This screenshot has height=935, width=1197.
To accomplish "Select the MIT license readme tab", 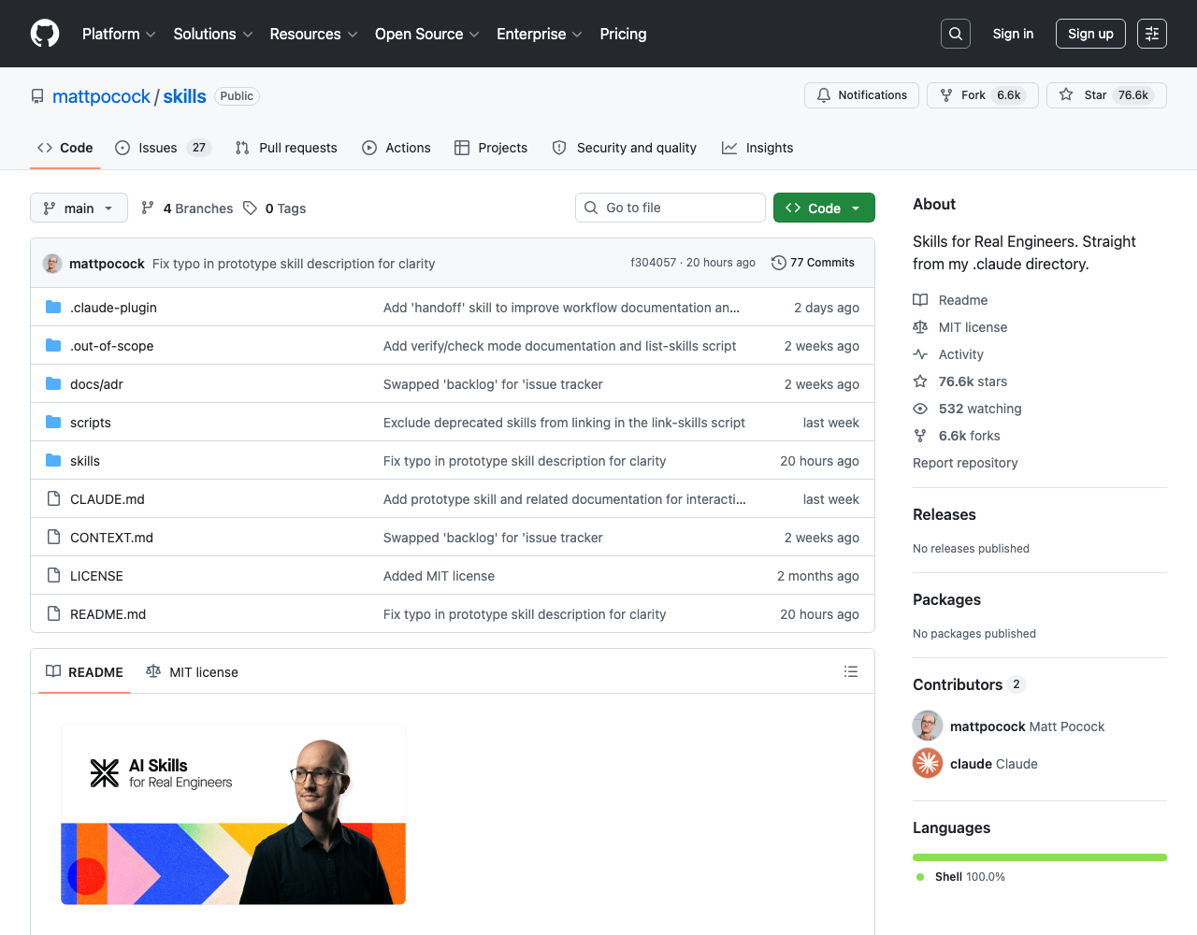I will coord(193,671).
